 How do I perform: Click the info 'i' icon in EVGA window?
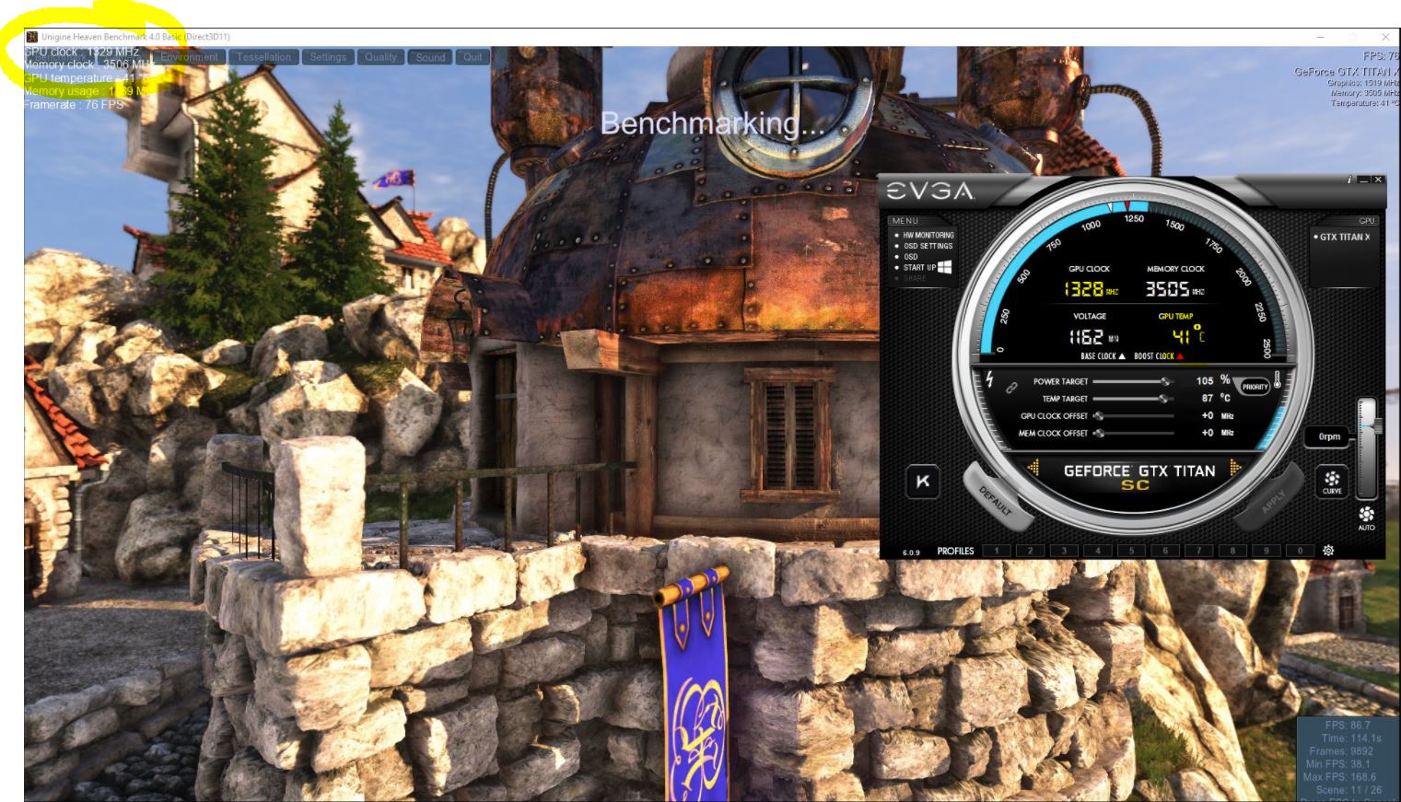tap(1349, 180)
